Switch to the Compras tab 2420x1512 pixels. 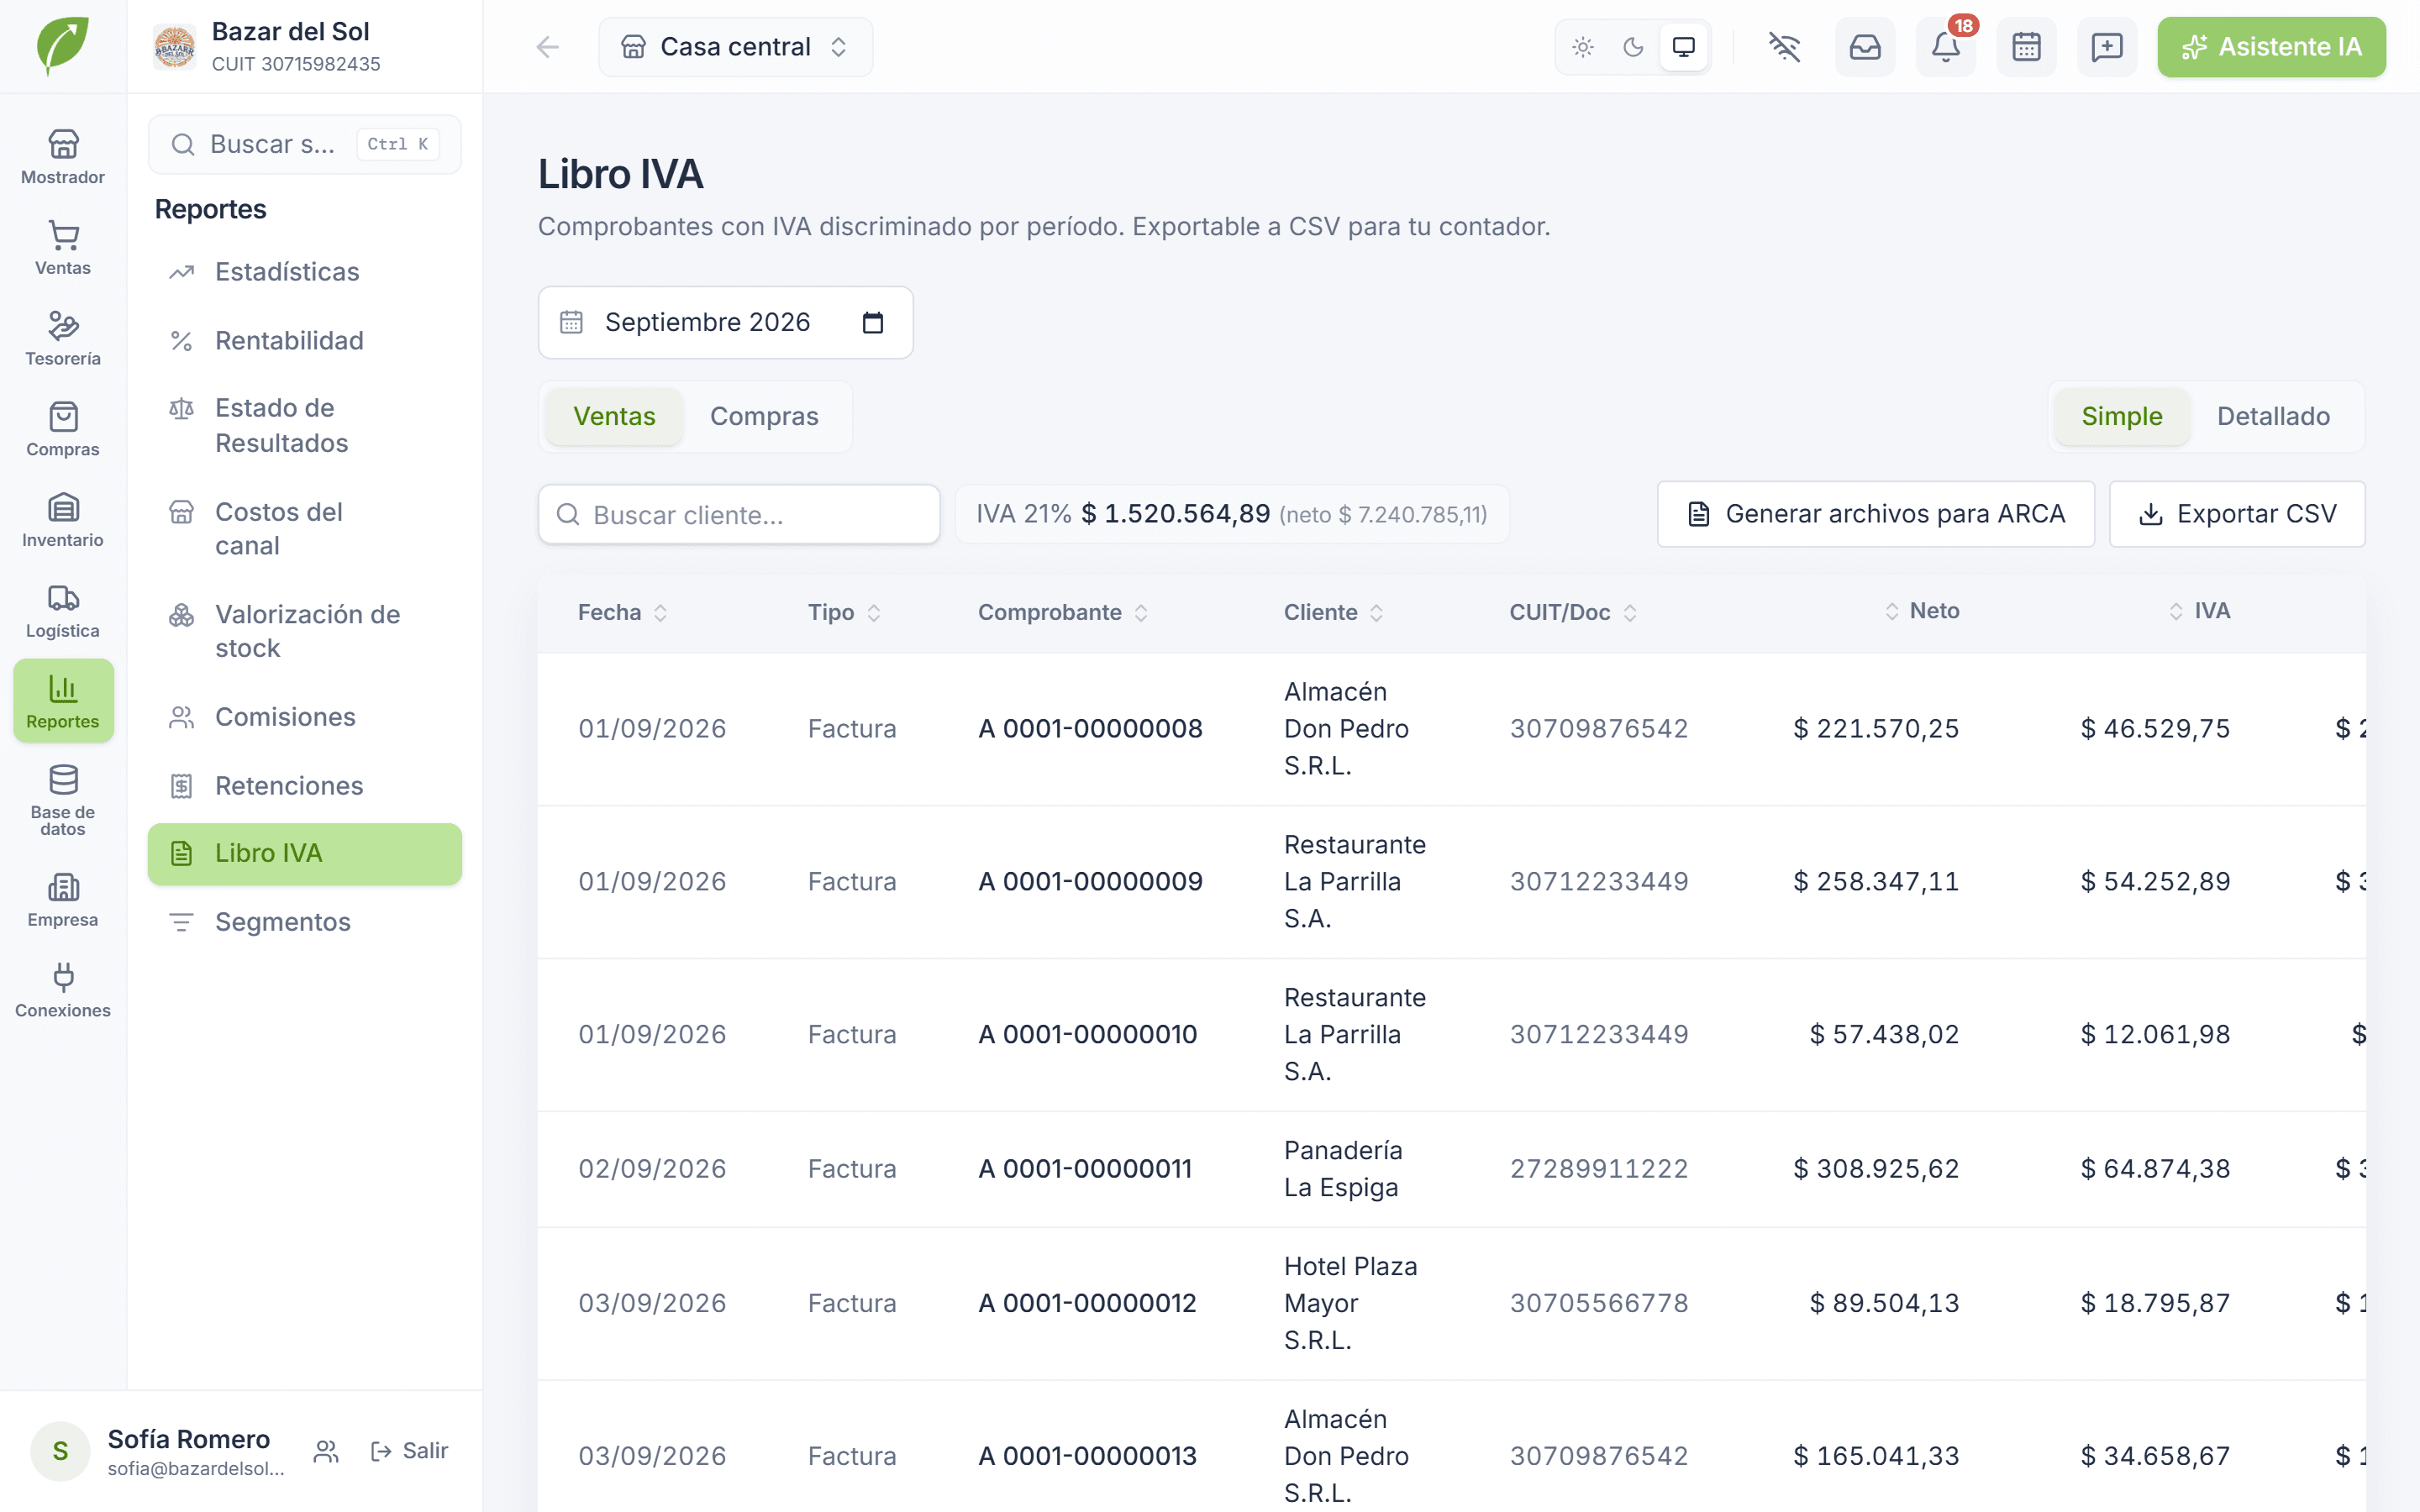tap(764, 416)
